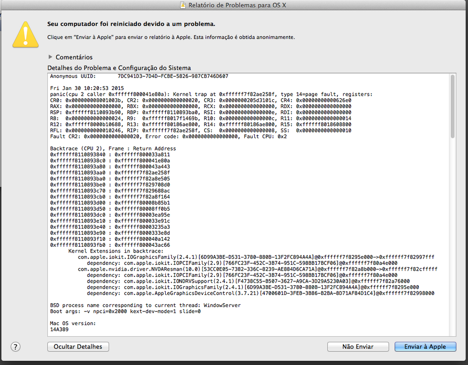
Task: Click the bold restart problem heading
Action: [131, 24]
